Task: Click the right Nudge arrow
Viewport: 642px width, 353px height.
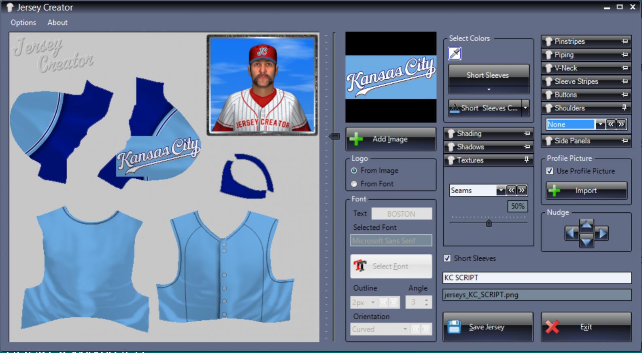Action: coord(602,233)
